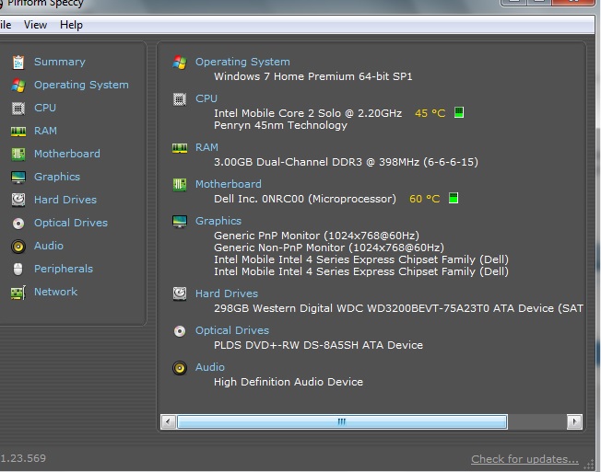Open Network section from sidebar
This screenshot has width=601, height=472.
(x=55, y=292)
